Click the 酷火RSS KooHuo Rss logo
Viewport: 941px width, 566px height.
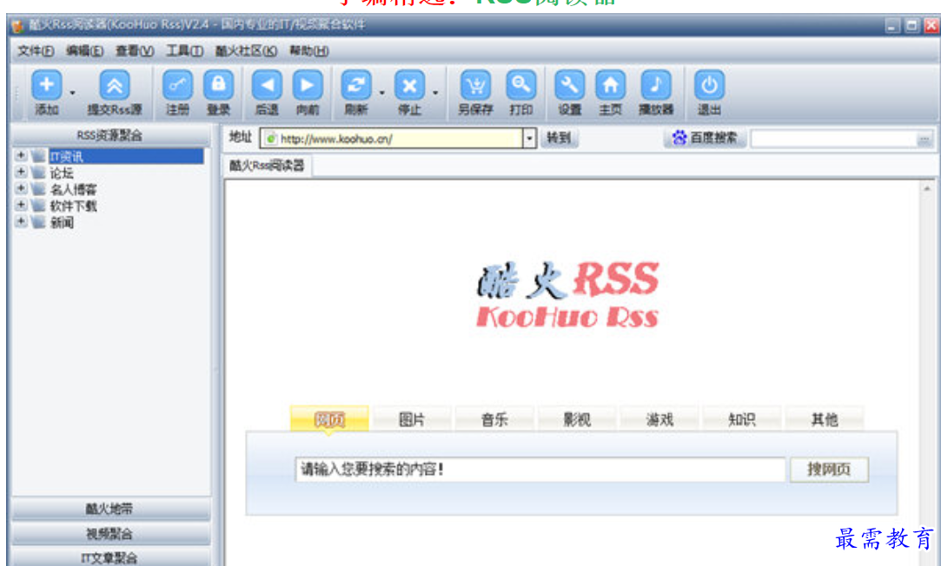pos(567,295)
